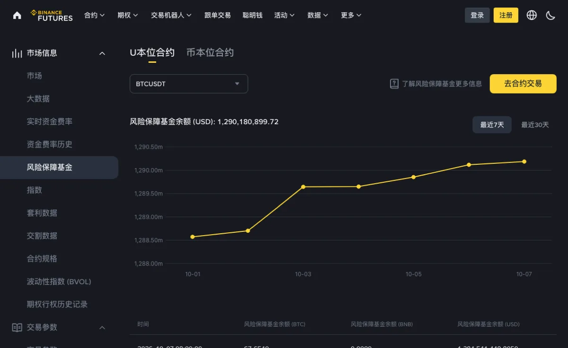Open the language globe icon
The image size is (568, 348).
click(532, 15)
